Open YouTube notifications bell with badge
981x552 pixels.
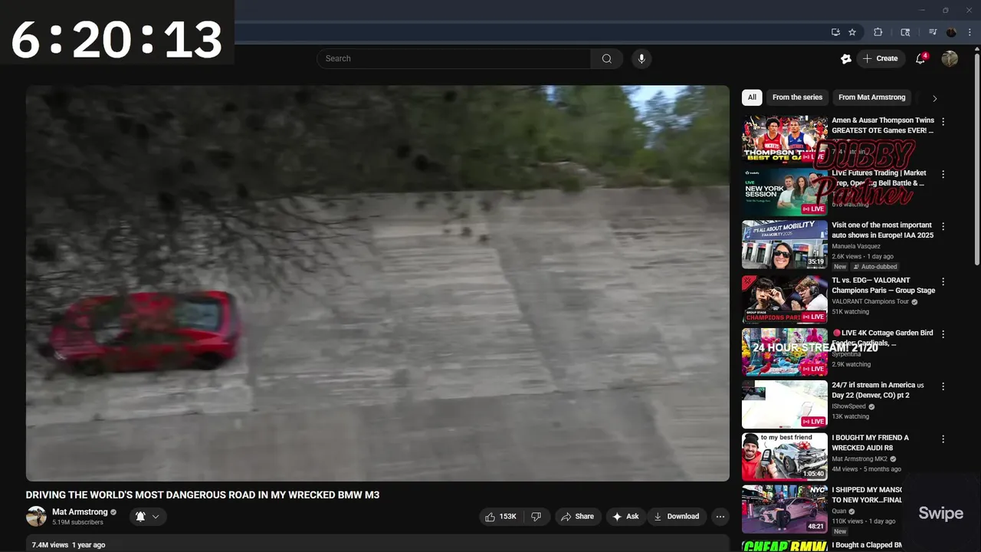921,58
